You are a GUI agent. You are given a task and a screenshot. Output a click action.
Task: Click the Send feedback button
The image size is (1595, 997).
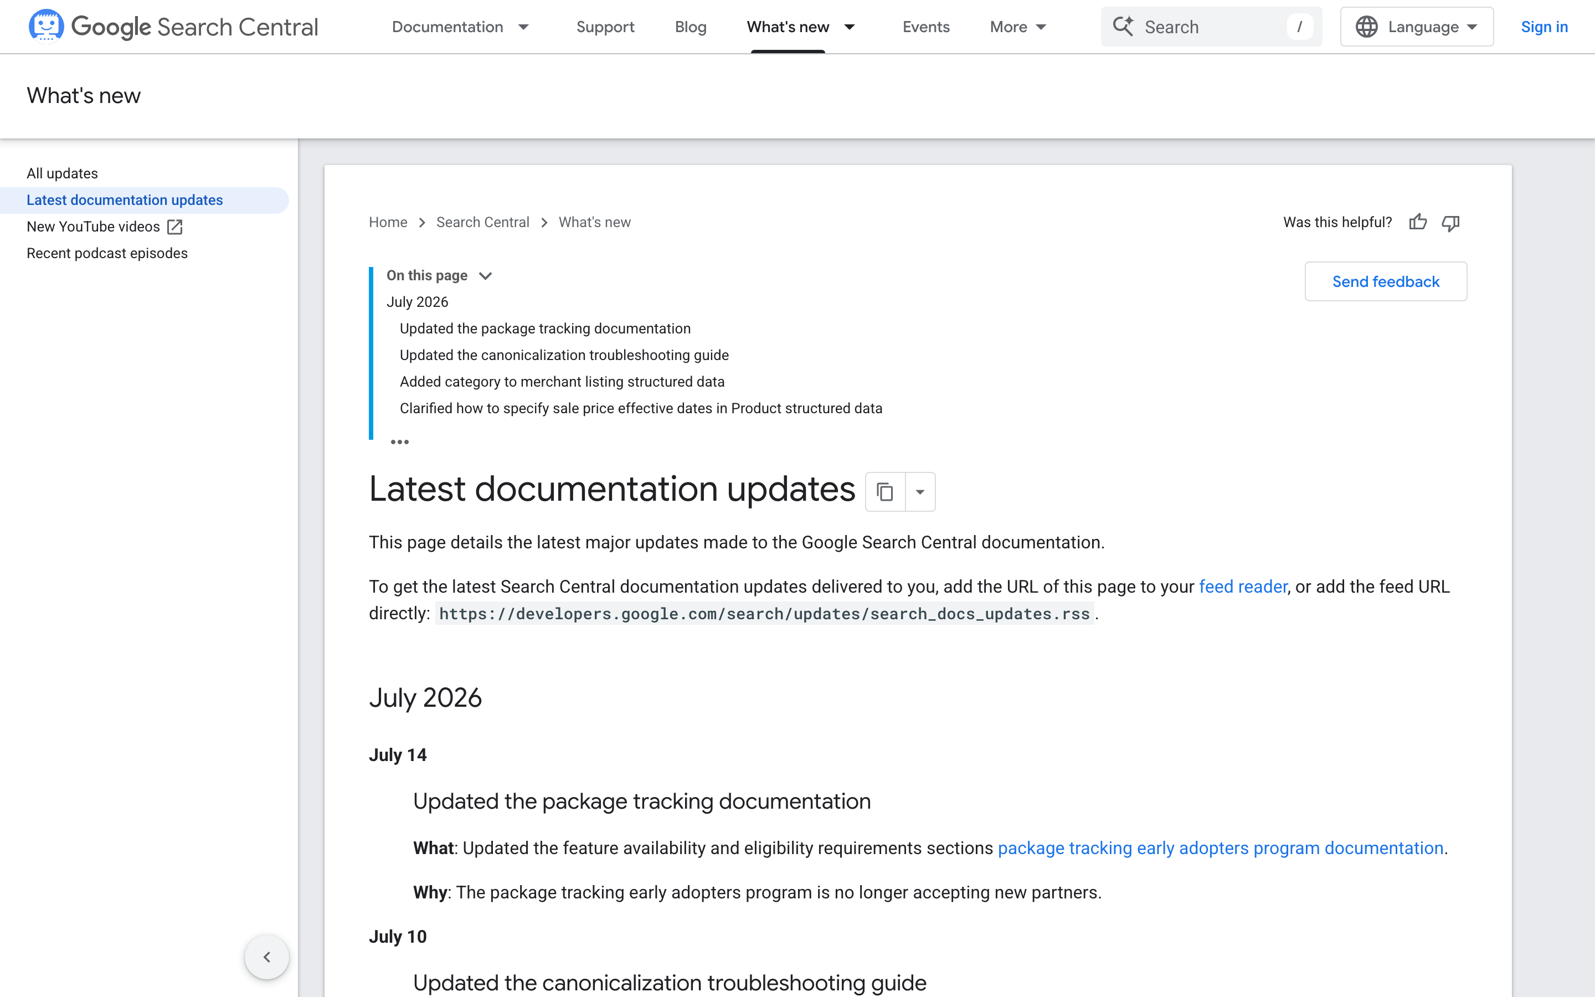(1386, 281)
